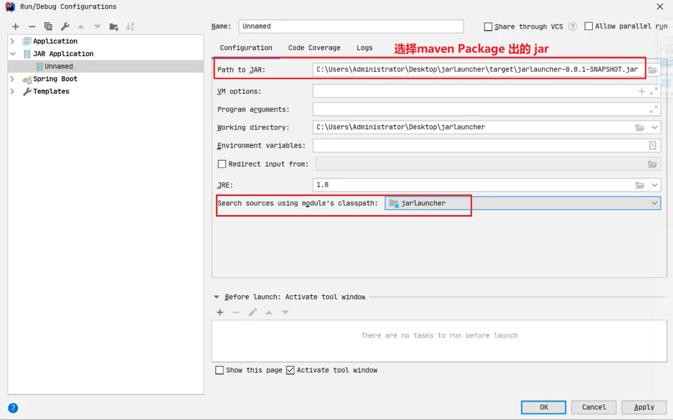Collapse Before launch section triangle
The height and width of the screenshot is (420, 673).
217,297
